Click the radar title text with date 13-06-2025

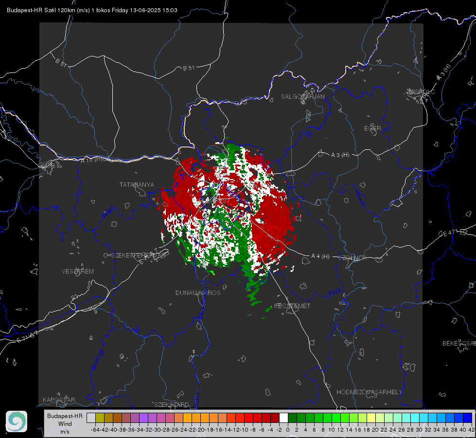coord(92,10)
